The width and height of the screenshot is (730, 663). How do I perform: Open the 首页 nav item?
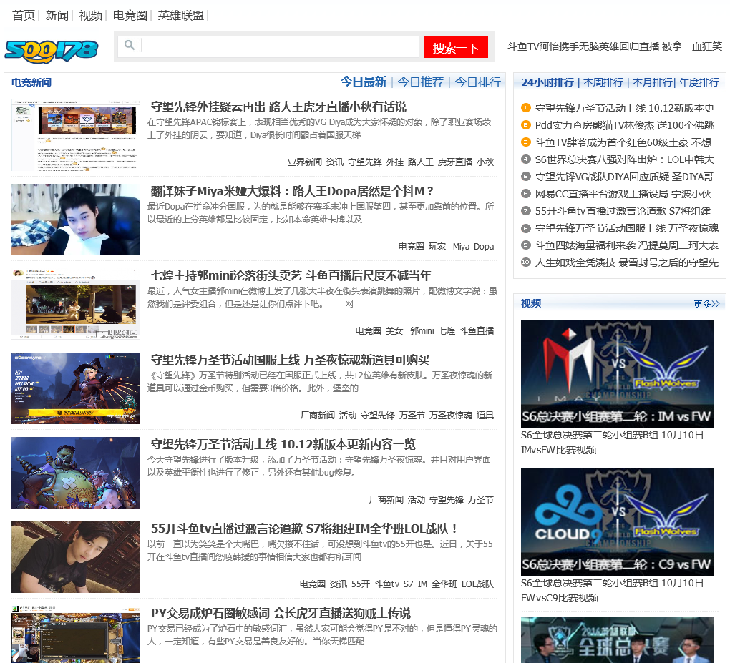(24, 15)
